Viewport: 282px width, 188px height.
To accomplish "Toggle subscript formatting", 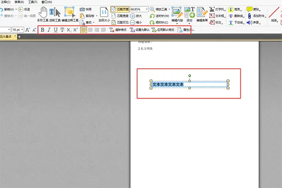I will 69,30.
